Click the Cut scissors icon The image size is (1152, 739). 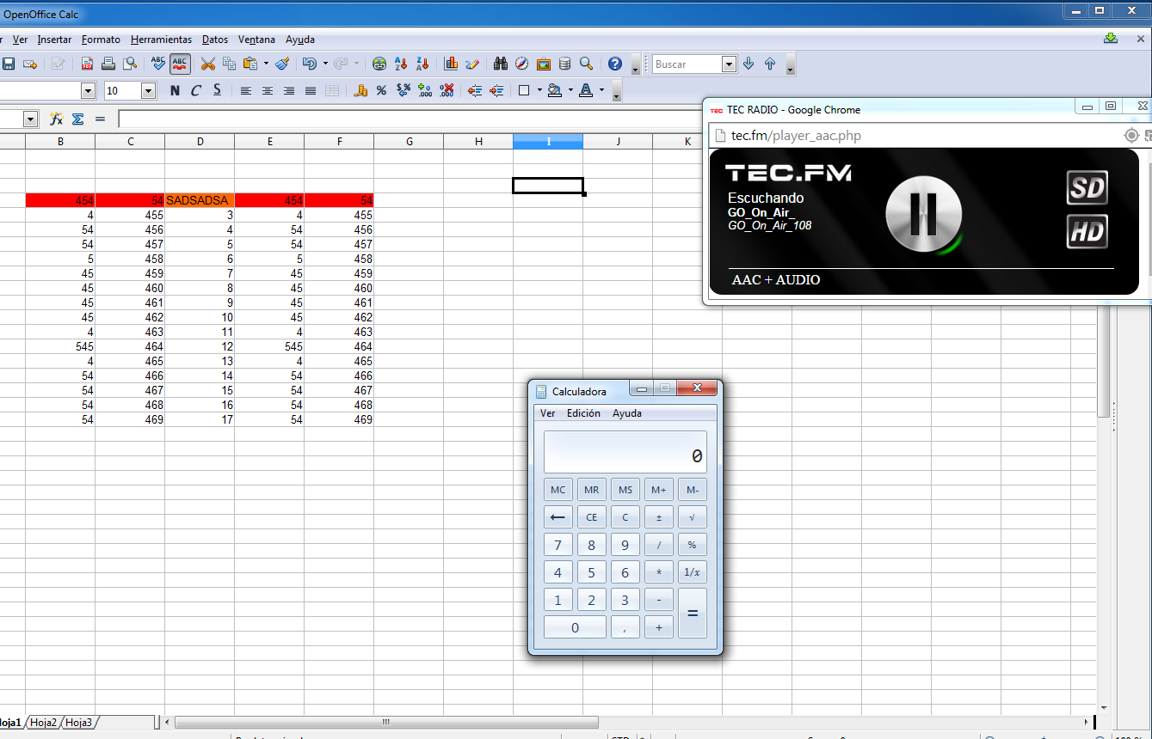207,64
